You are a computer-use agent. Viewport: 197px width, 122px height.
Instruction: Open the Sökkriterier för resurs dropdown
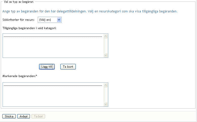pyautogui.click(x=50, y=20)
